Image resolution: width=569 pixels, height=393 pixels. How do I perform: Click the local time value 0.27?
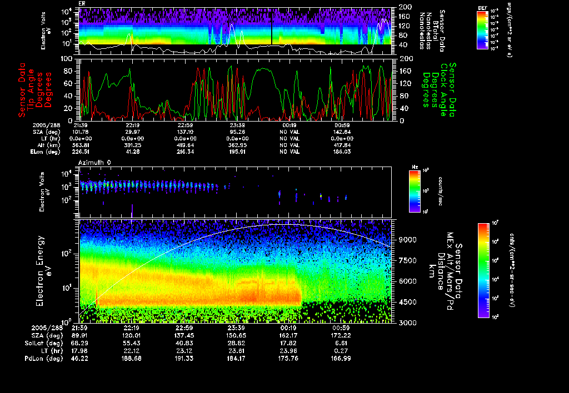pos(341,351)
